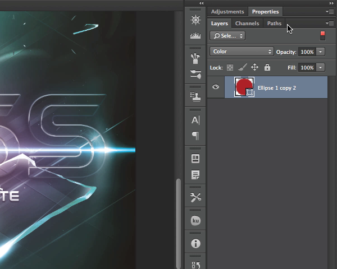Open the Tool Presets wrench icon
This screenshot has height=269, width=337.
[x=195, y=197]
